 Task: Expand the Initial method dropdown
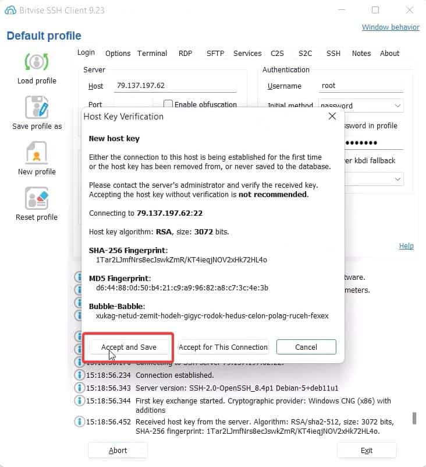(x=397, y=106)
